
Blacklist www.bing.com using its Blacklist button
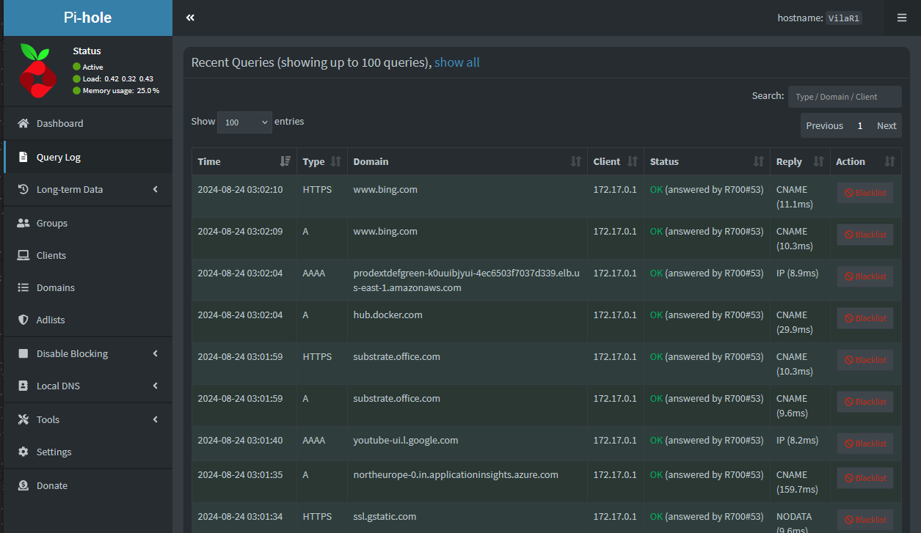864,192
